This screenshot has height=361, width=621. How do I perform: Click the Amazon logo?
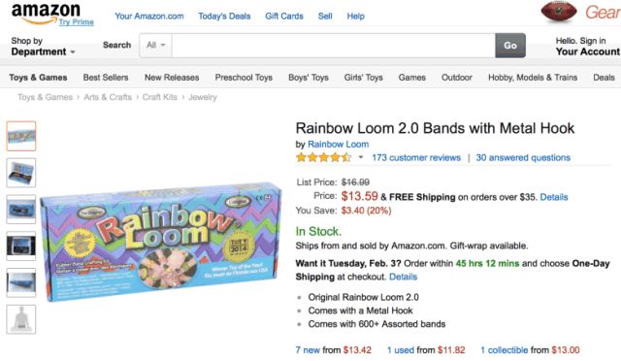[46, 13]
